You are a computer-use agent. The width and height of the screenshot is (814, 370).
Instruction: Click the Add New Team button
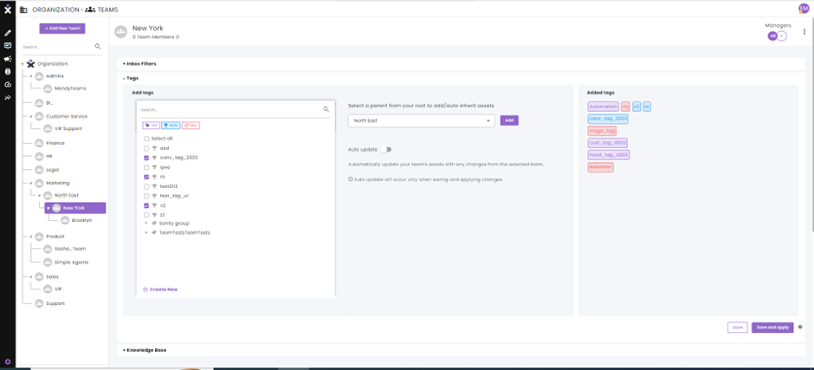pos(62,29)
